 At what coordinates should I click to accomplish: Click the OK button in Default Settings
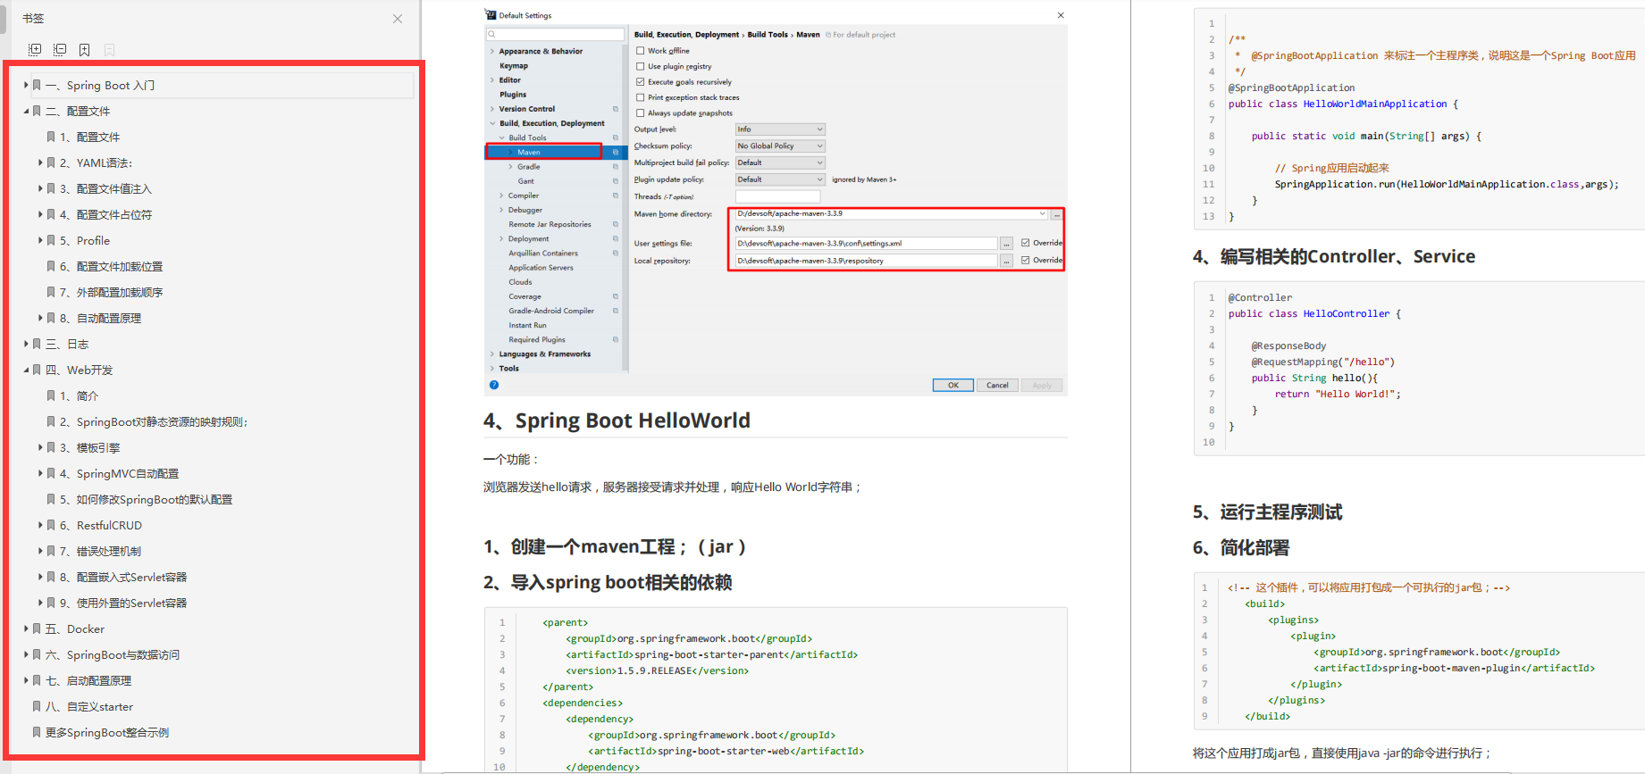tap(953, 386)
